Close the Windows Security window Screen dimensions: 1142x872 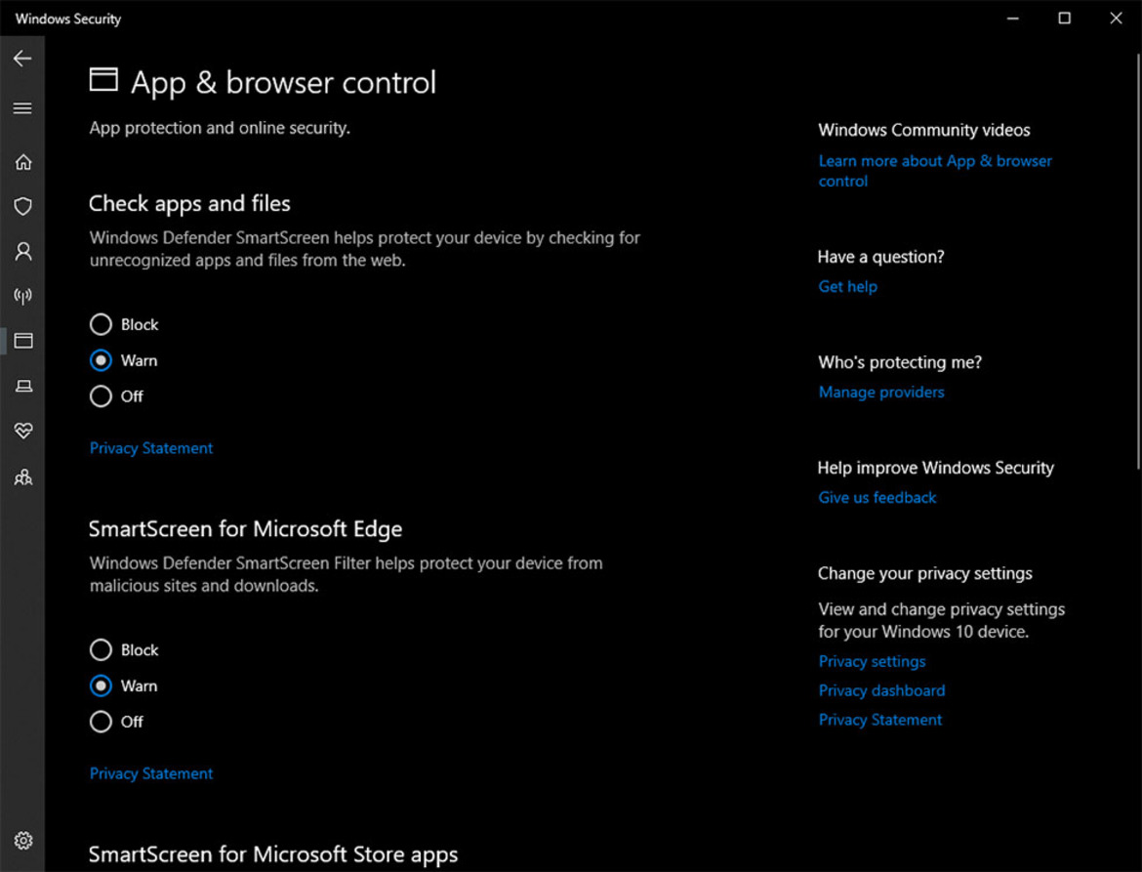(1116, 19)
